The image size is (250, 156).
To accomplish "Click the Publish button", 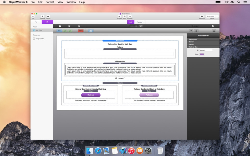I will (211, 16).
